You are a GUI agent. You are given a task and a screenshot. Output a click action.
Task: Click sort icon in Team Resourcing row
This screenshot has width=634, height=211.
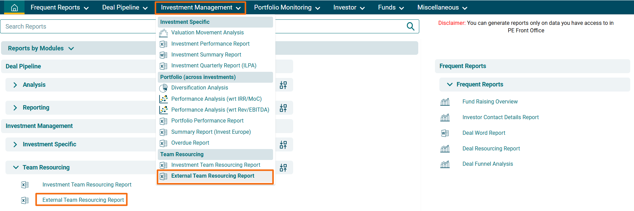coord(283,168)
